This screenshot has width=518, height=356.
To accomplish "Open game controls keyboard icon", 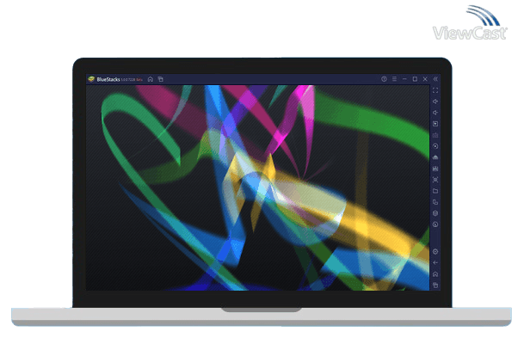I will [435, 135].
